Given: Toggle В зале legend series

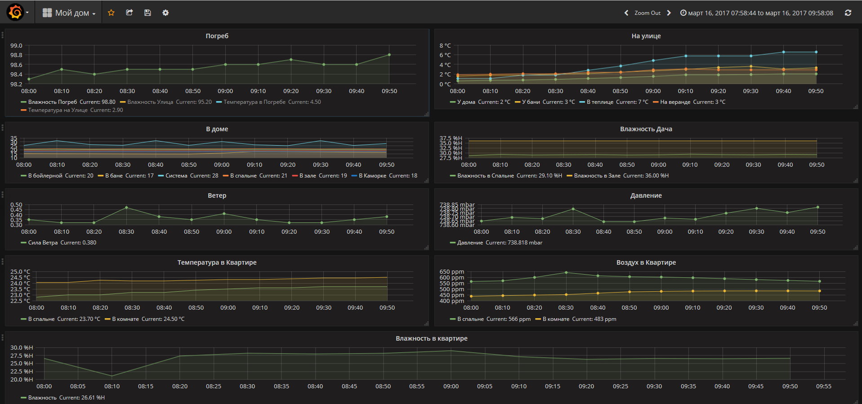Looking at the screenshot, I should click(308, 176).
